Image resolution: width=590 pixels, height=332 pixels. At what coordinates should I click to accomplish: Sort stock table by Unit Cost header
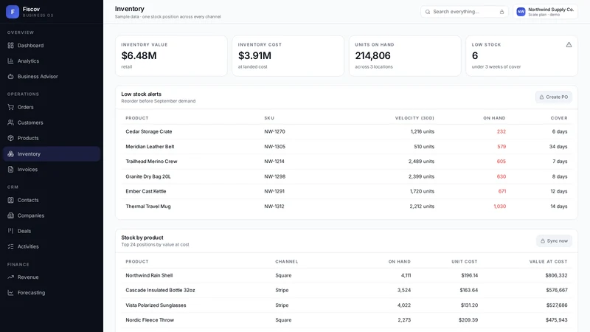pos(465,262)
